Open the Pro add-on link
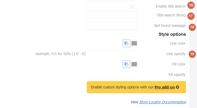The image size is (197, 108). (164, 87)
